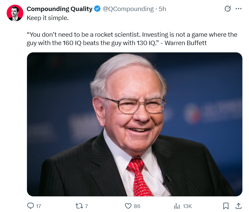249x212 pixels.
Task: Open the Grok explain icon
Action: coord(228,9)
